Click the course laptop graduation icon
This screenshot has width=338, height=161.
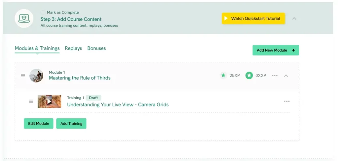point(24,18)
